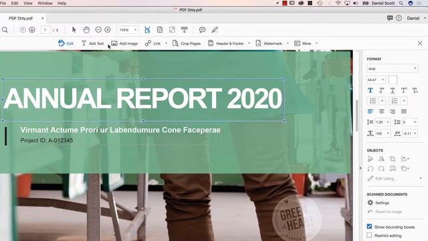Toggle subscript formatting
The image size is (428, 241).
[x=415, y=90]
